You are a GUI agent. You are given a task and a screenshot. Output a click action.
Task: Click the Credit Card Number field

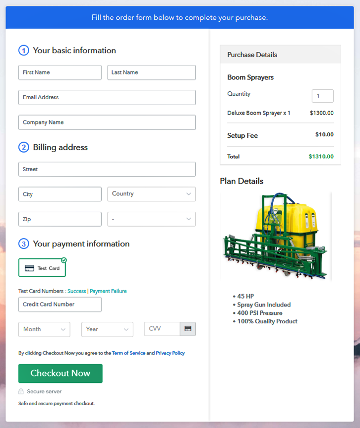[x=60, y=305]
